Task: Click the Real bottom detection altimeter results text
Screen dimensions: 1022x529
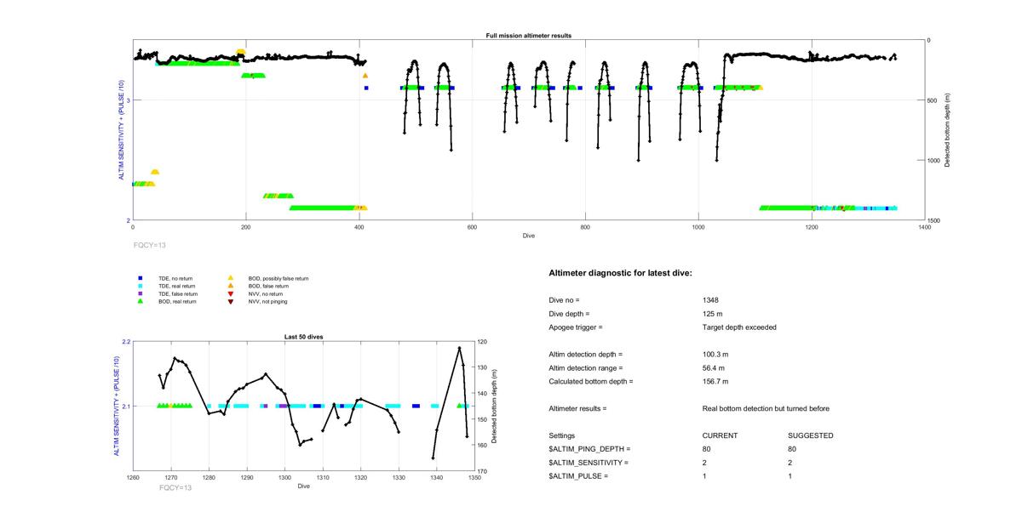Action: coord(766,409)
